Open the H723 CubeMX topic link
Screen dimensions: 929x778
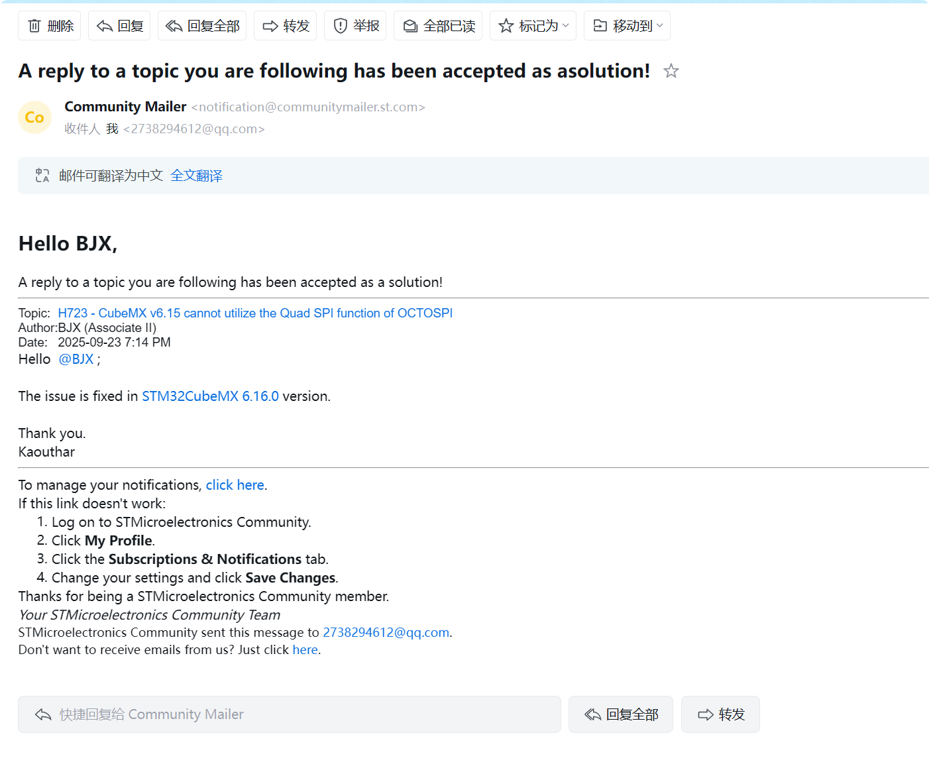(x=255, y=313)
